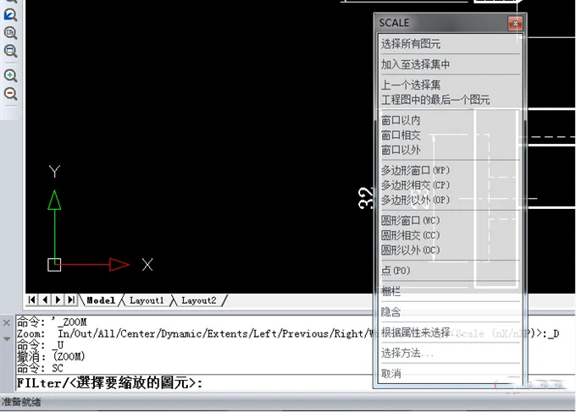
Task: Expand command line panel options arrow
Action: coord(7,338)
